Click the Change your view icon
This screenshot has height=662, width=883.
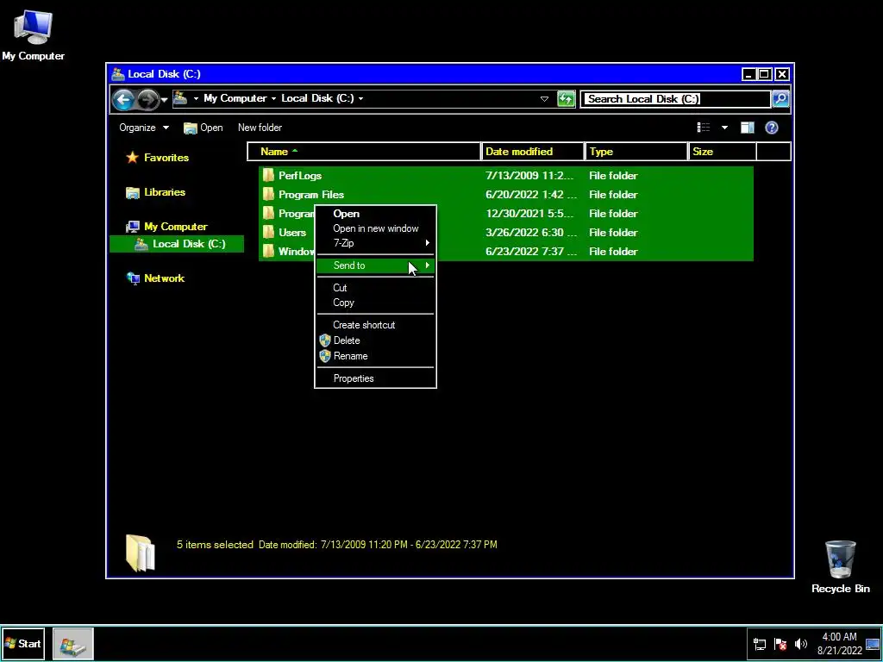[x=704, y=128]
